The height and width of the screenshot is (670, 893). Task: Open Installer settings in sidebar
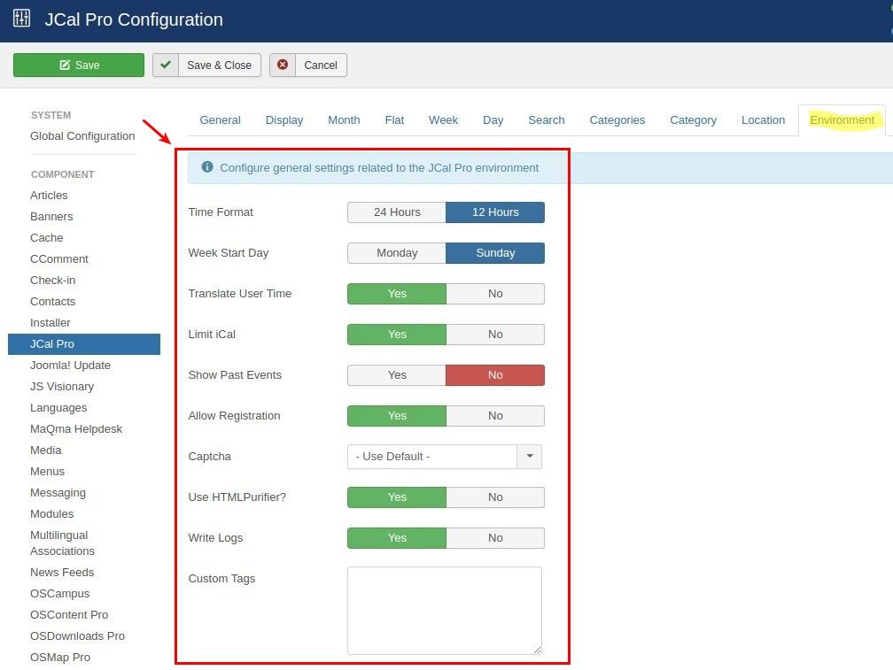pos(50,322)
